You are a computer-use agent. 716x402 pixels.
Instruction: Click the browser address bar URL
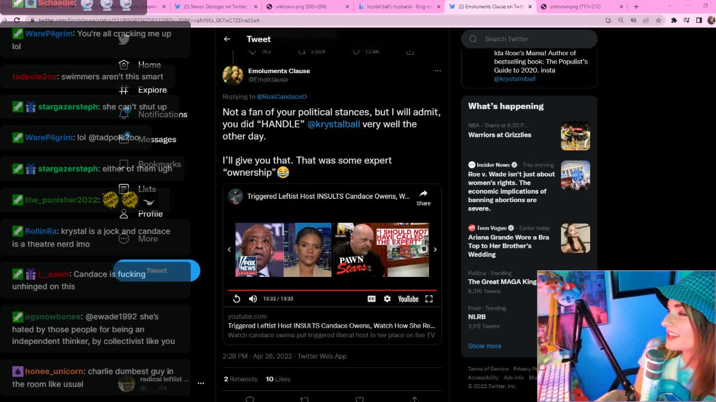149,21
